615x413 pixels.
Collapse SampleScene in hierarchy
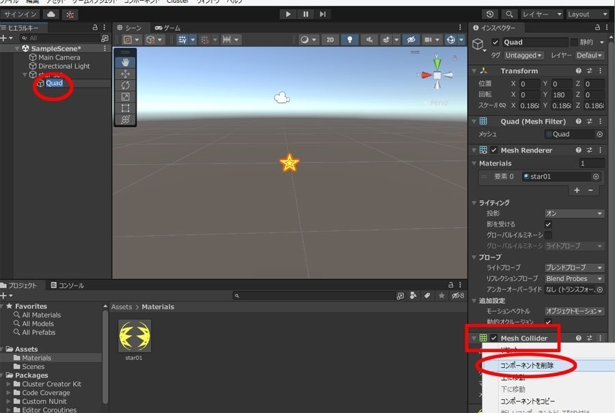[17, 49]
